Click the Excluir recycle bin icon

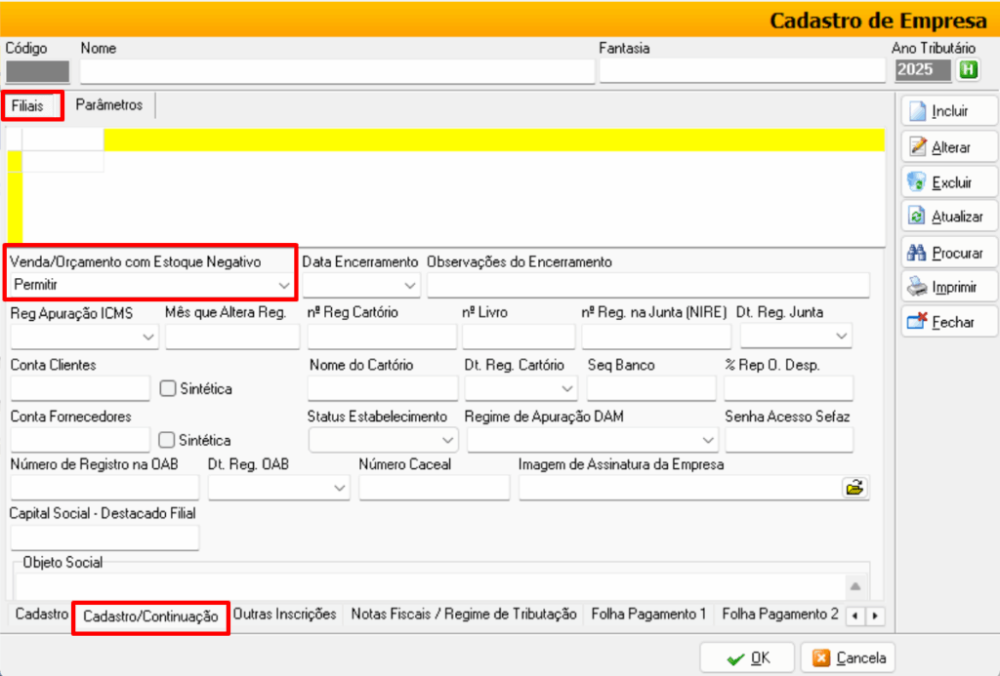pyautogui.click(x=917, y=182)
